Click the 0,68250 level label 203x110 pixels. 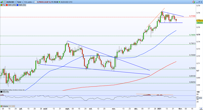192,82
